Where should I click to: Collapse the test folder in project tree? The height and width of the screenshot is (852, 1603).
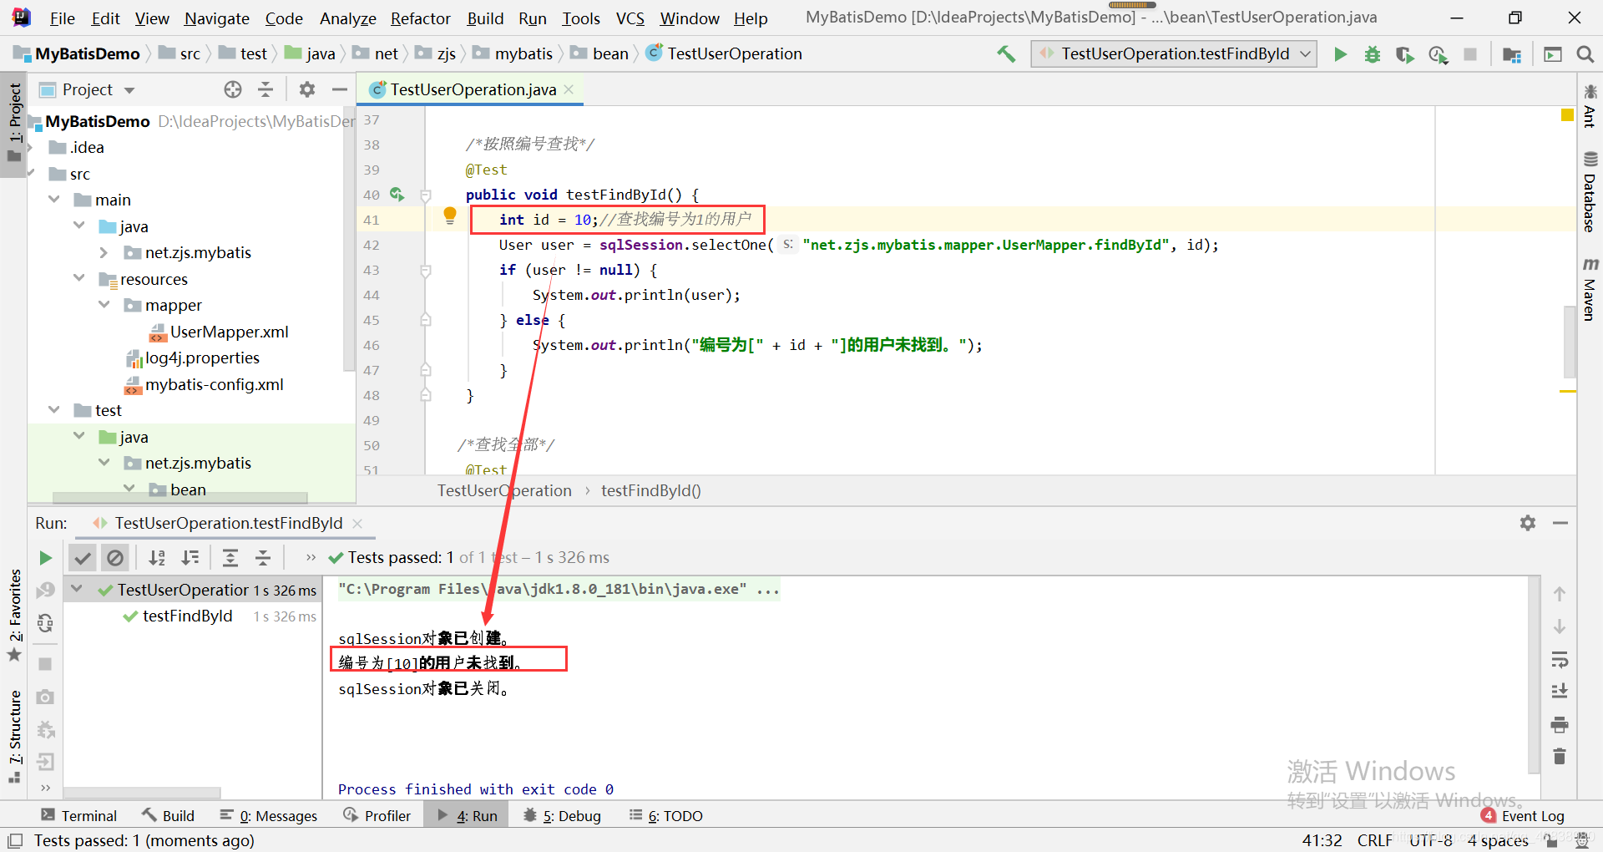54,410
